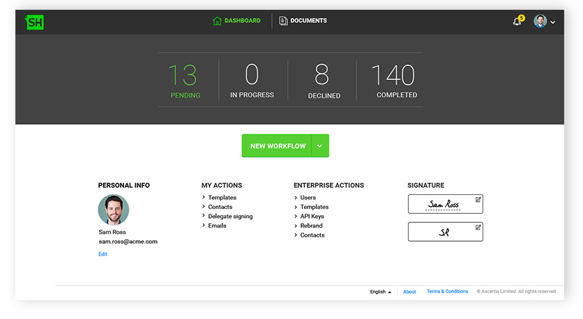Expand the New Workflow dropdown arrow

[x=319, y=146]
